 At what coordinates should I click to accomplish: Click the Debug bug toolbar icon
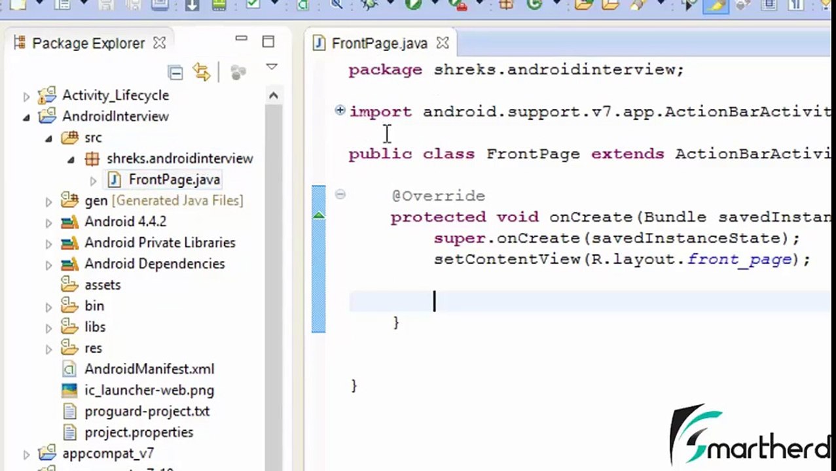pos(371,5)
